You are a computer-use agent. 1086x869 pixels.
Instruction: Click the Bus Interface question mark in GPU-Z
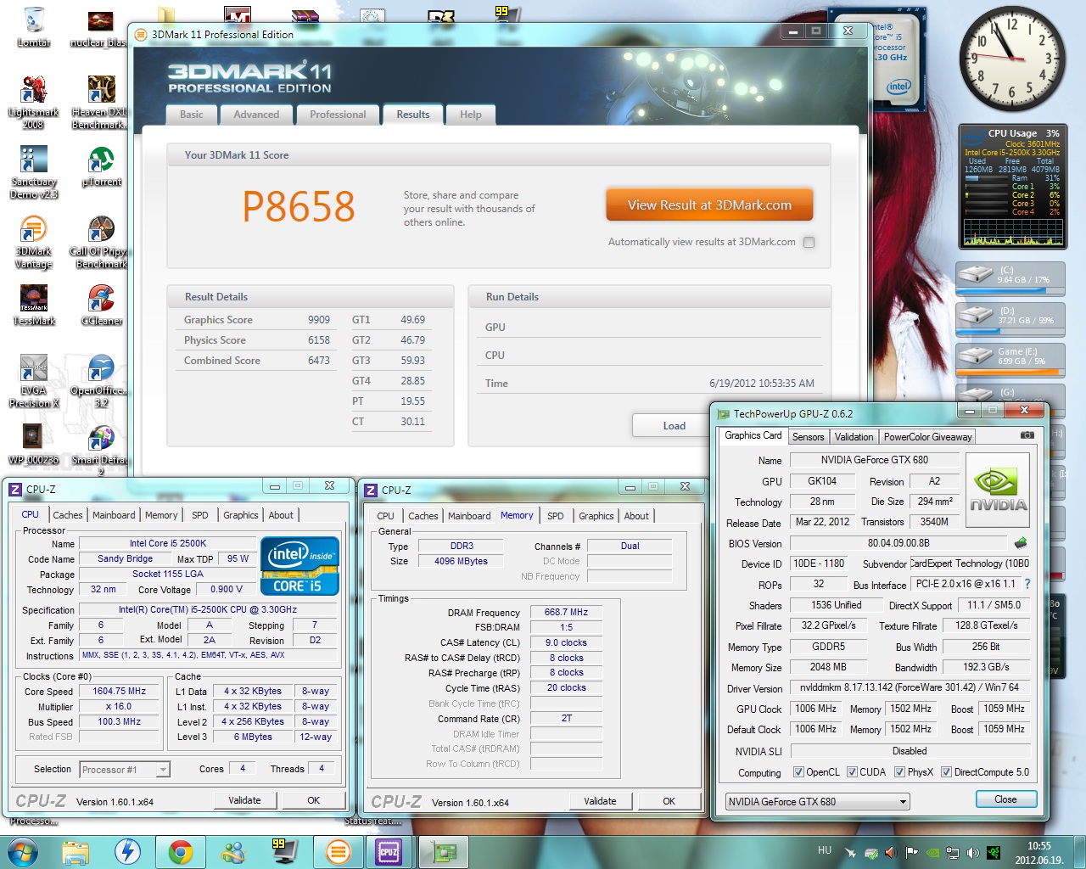point(1027,585)
